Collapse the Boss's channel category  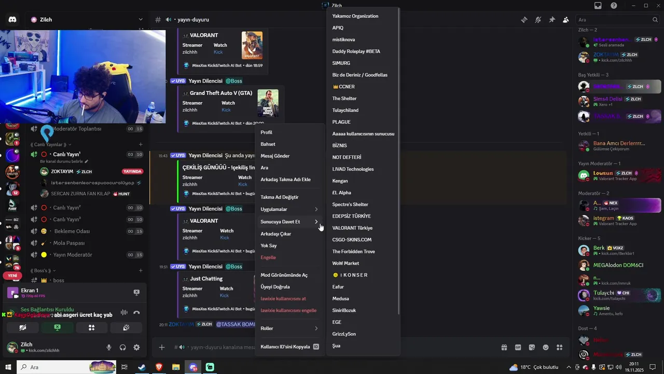click(x=43, y=271)
